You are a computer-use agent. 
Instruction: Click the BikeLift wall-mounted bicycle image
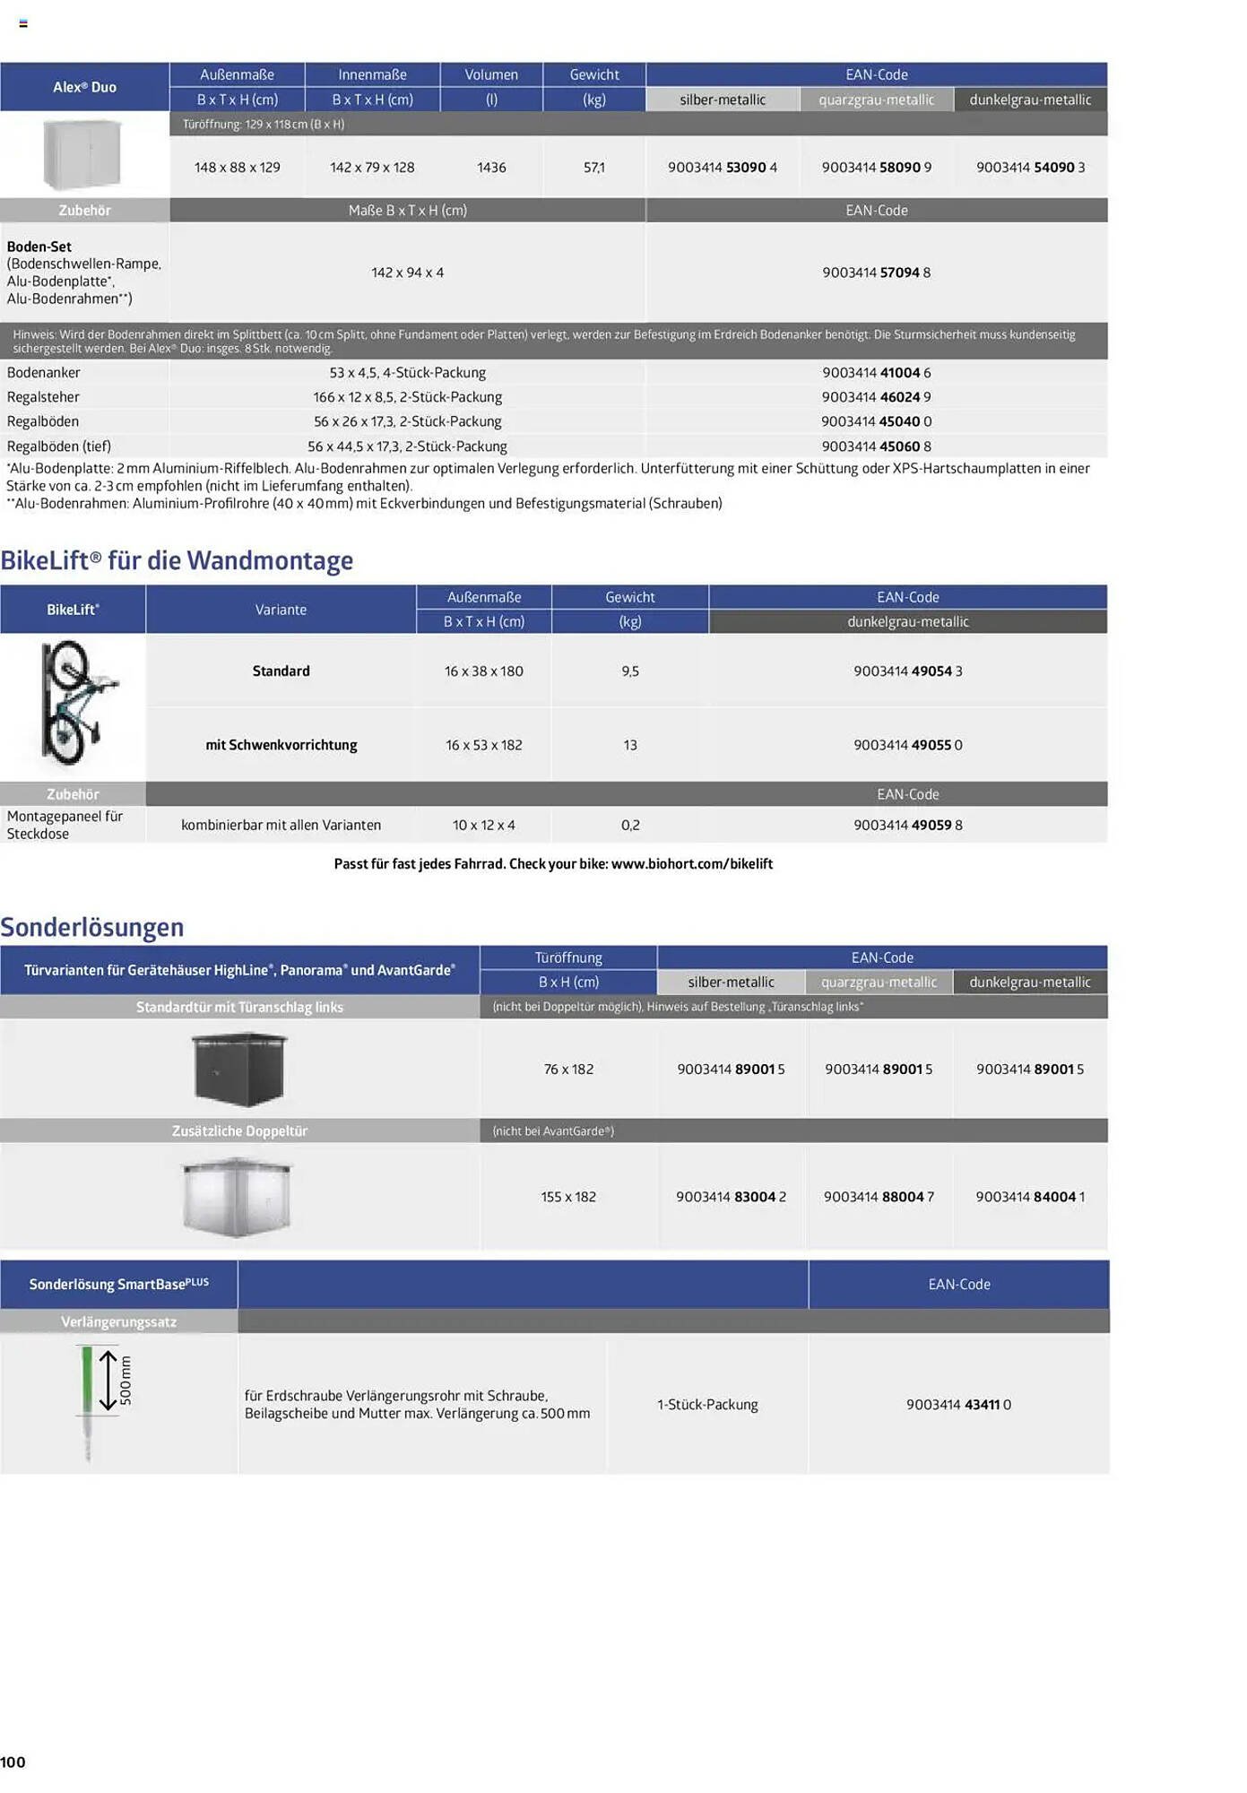click(76, 704)
